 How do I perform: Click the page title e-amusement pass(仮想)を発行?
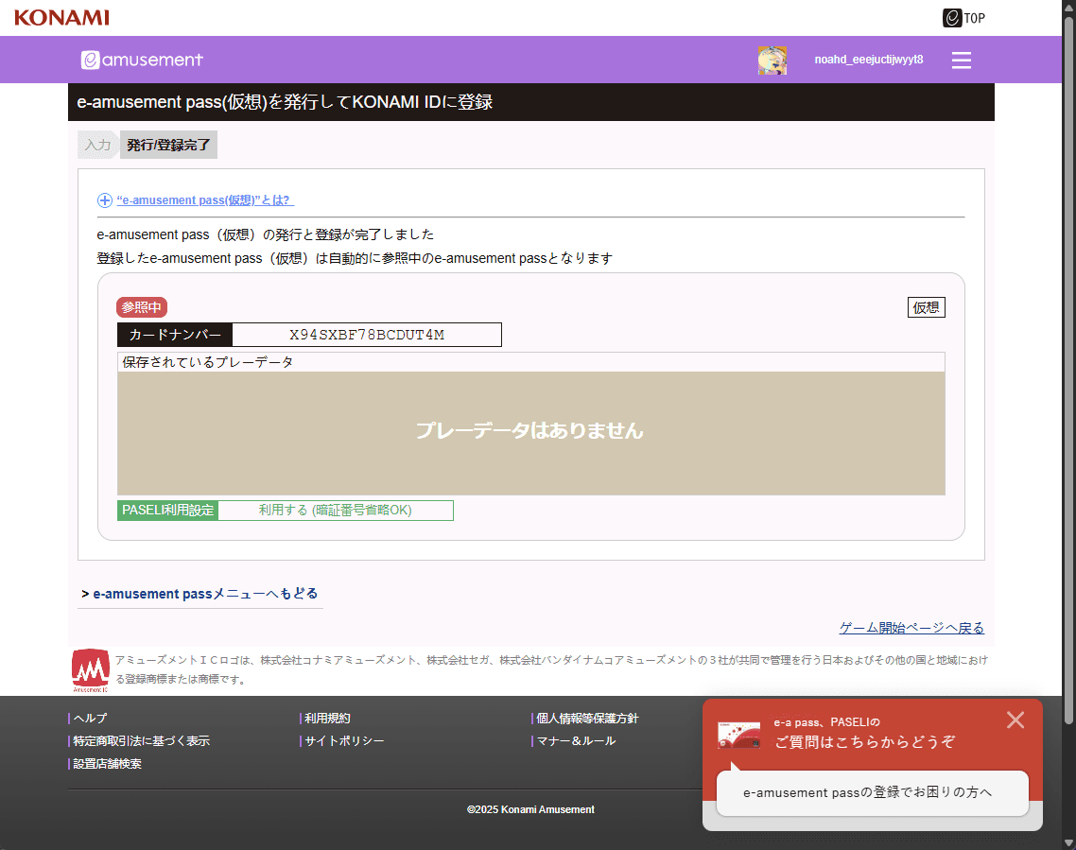click(x=285, y=102)
